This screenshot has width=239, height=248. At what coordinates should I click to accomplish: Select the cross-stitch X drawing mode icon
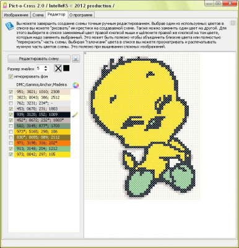coord(58,68)
